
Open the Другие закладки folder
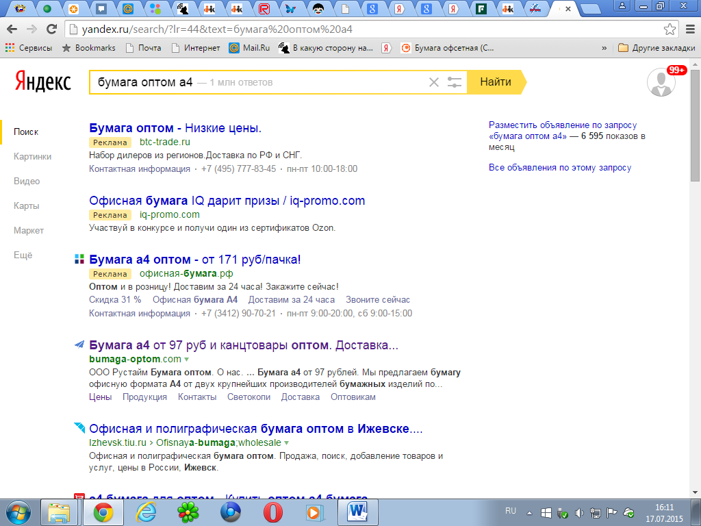tap(657, 48)
